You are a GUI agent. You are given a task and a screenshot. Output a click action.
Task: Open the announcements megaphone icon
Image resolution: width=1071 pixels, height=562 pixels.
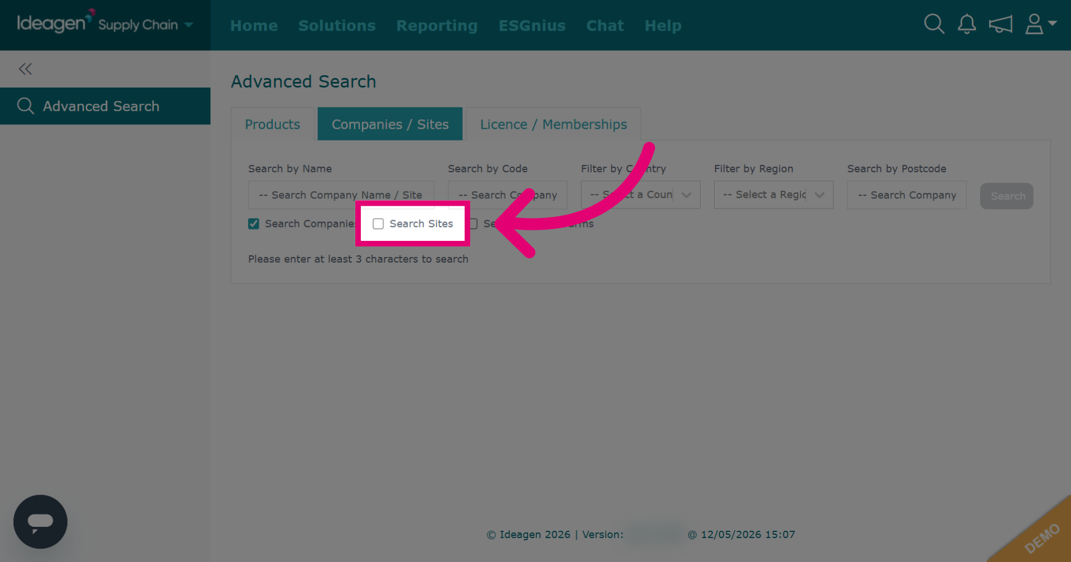pos(1001,25)
